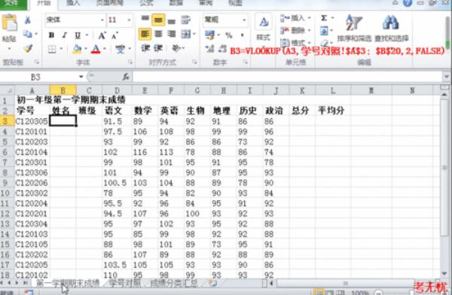The height and width of the screenshot is (295, 452).
Task: Click Accounting number format icon
Action: [x=210, y=35]
